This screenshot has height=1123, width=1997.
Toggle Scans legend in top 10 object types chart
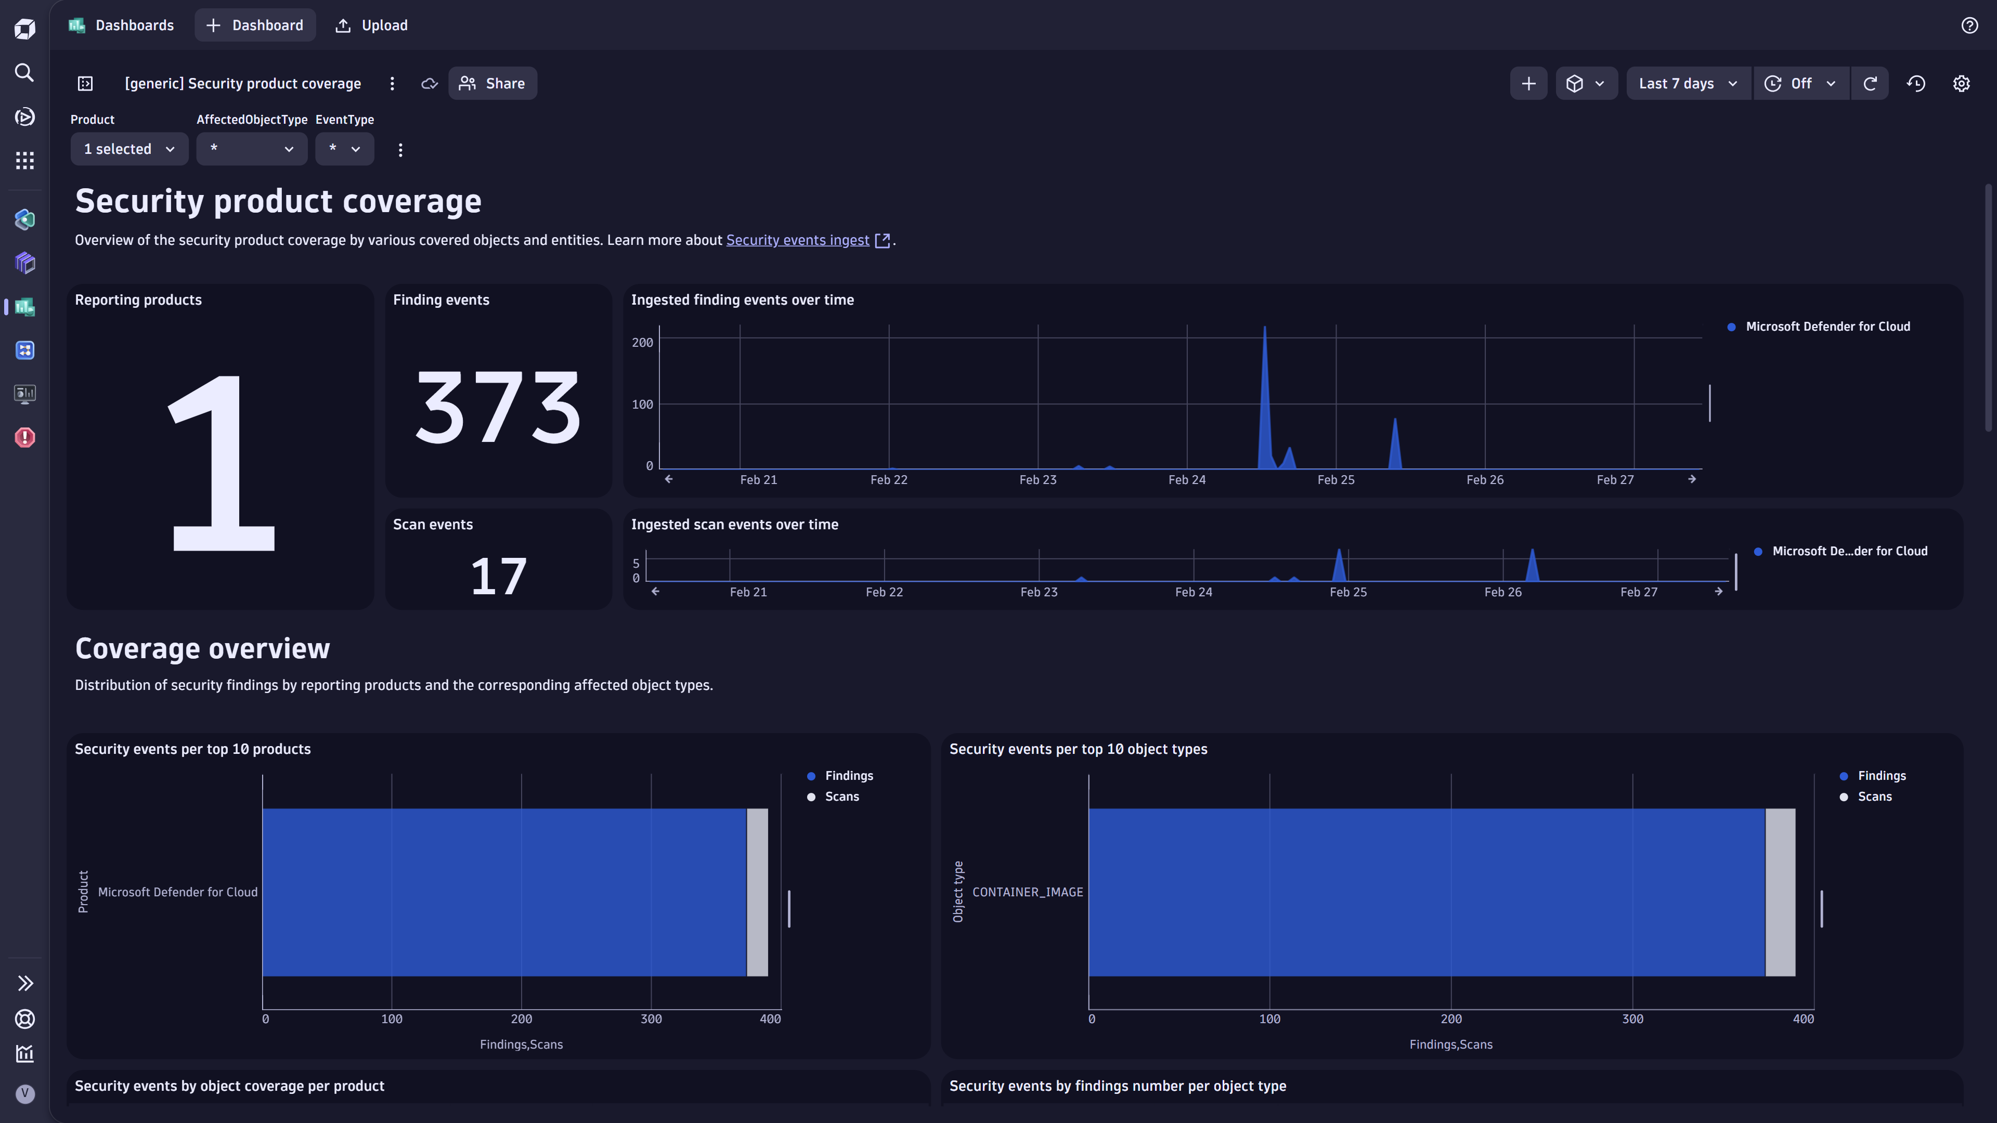click(1865, 798)
